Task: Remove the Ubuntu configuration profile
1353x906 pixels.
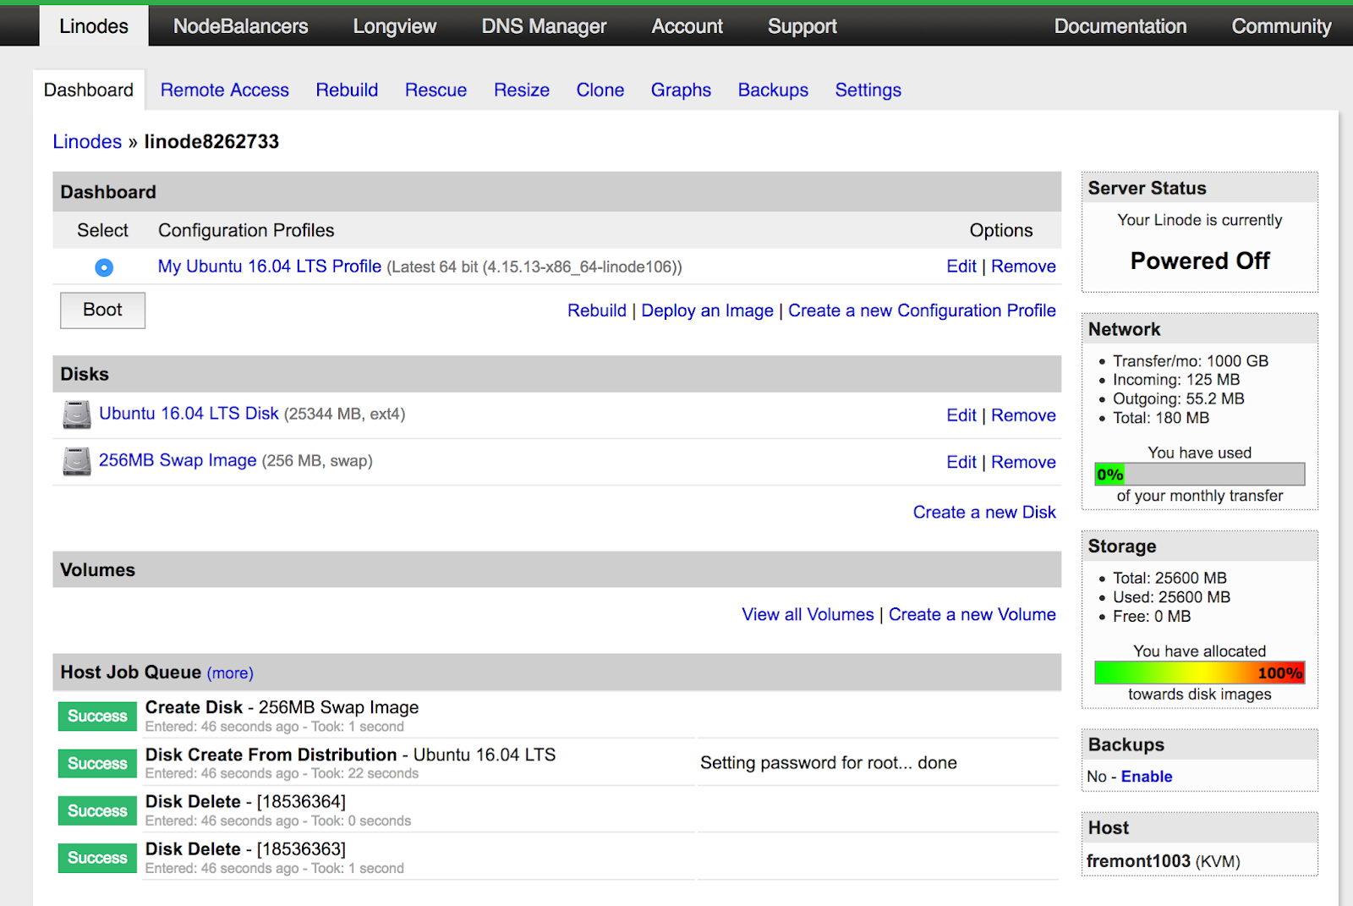Action: click(1023, 266)
